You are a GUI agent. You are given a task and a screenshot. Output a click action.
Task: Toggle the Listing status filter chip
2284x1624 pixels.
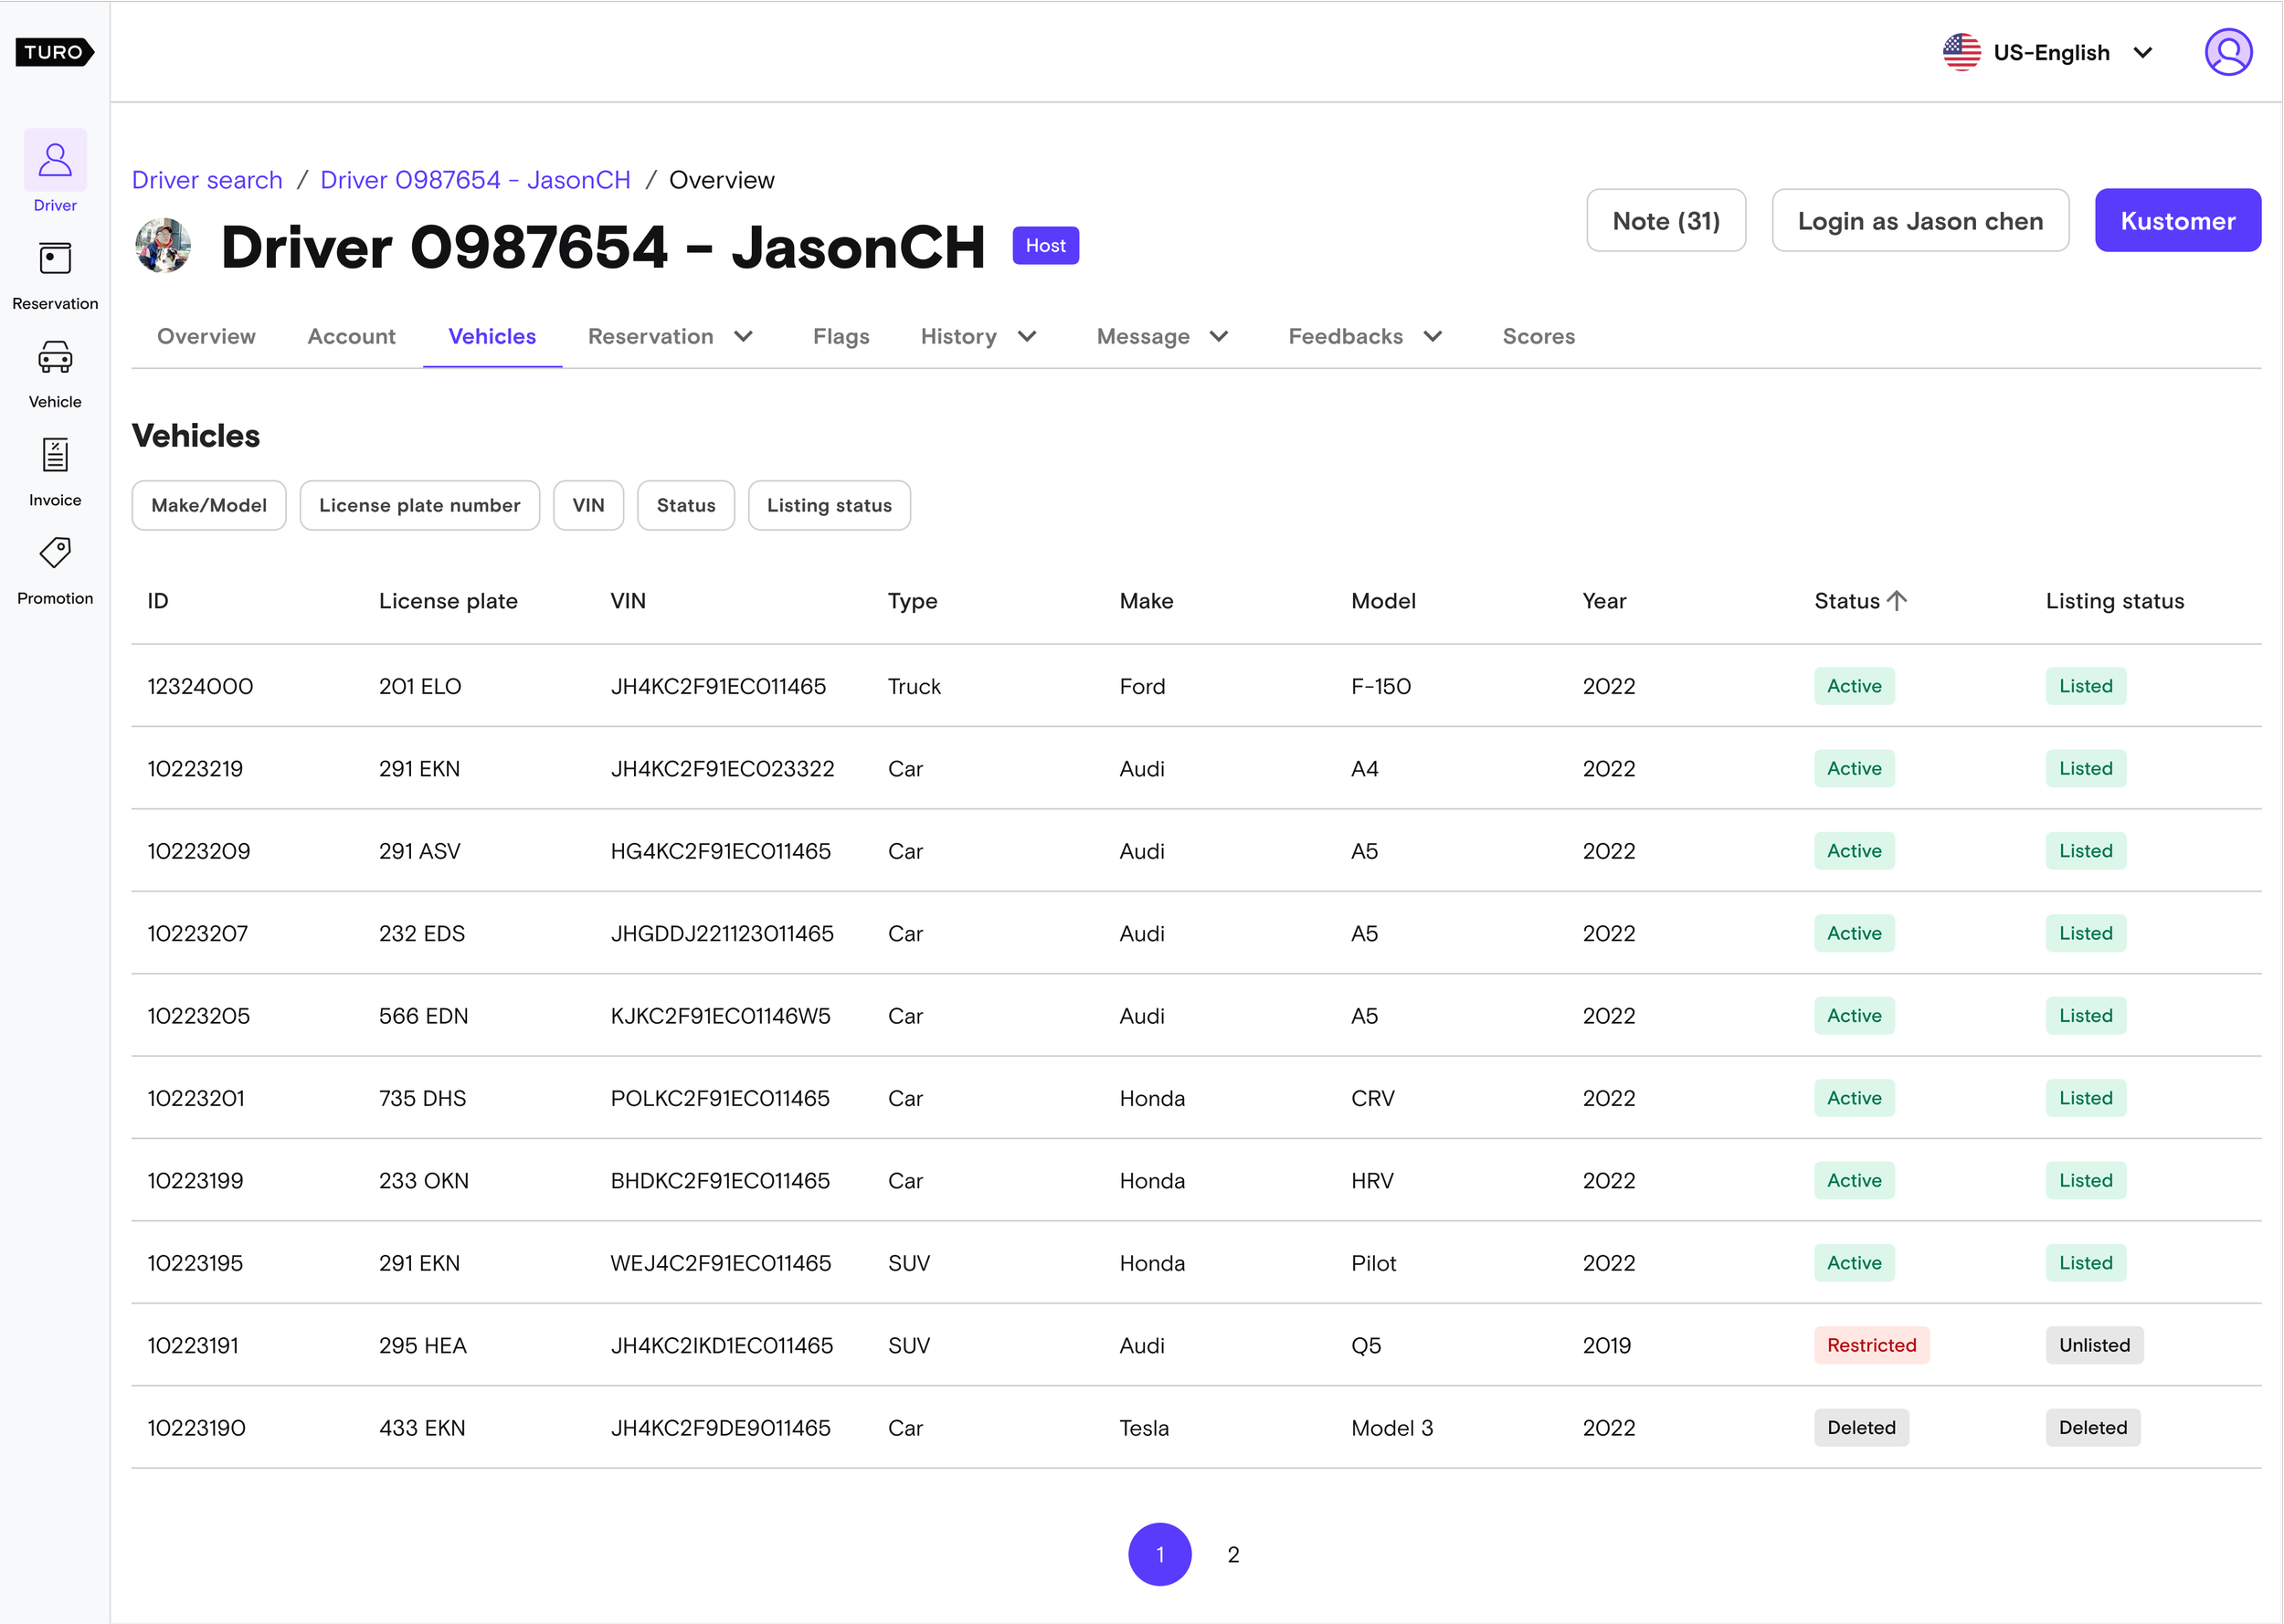(x=828, y=506)
